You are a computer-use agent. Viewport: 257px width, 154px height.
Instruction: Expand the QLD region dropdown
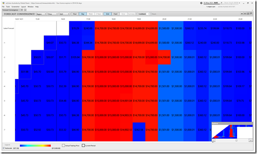pyautogui.click(x=65, y=14)
